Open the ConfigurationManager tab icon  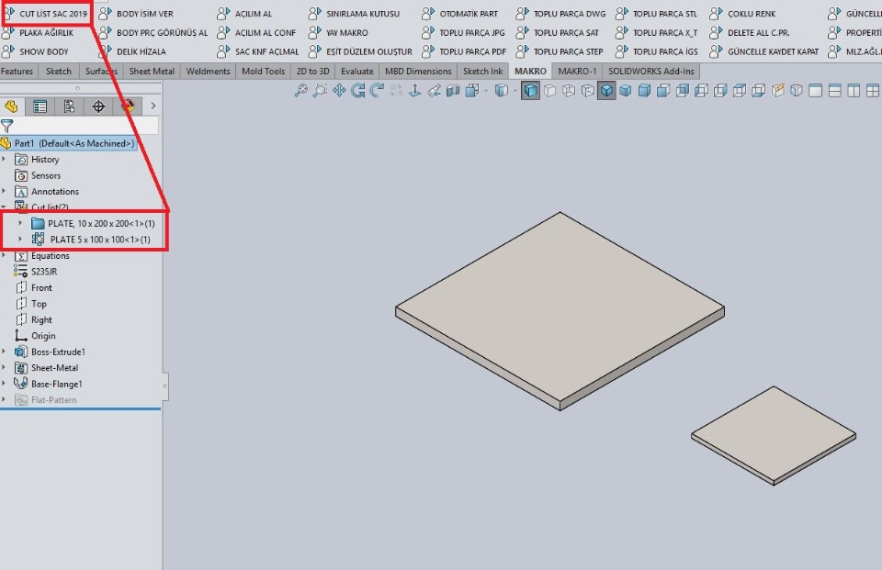[x=69, y=106]
